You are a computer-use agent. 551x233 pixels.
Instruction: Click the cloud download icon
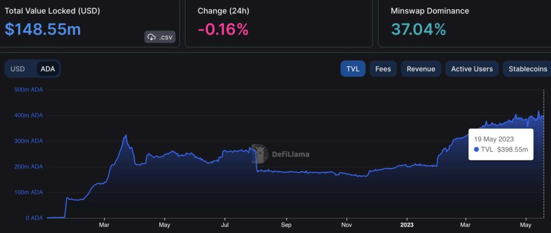152,37
